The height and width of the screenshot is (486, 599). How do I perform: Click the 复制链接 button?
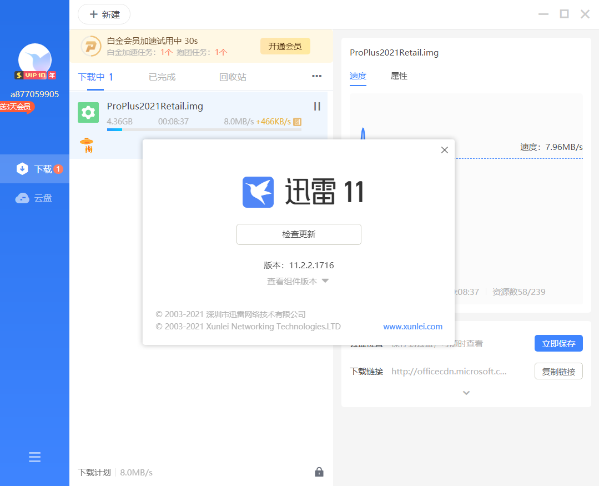(558, 372)
